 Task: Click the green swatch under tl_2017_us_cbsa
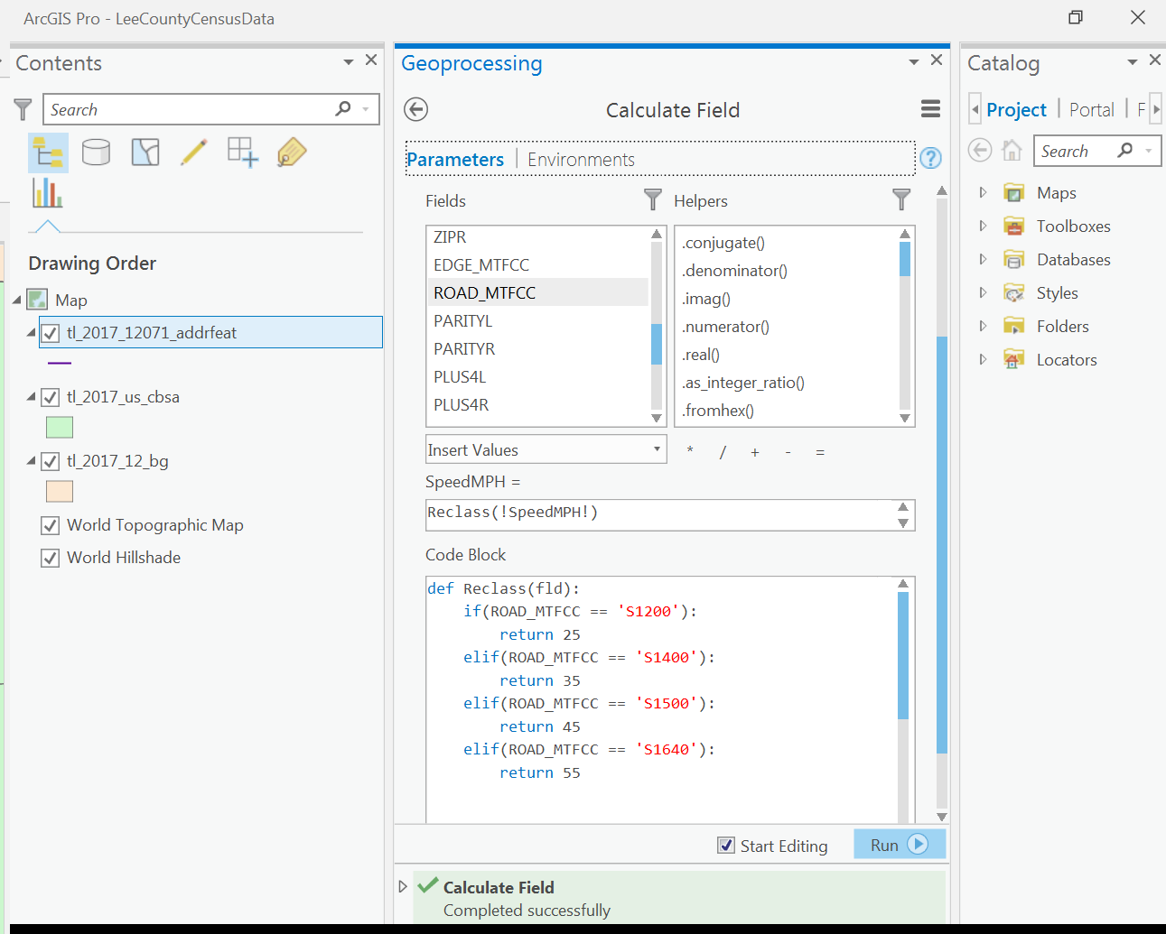(59, 427)
